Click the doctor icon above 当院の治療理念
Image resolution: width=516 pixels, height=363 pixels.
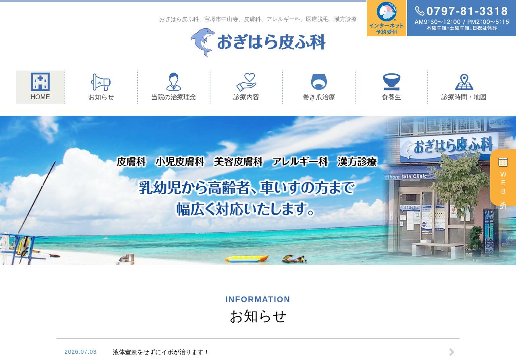pos(174,82)
